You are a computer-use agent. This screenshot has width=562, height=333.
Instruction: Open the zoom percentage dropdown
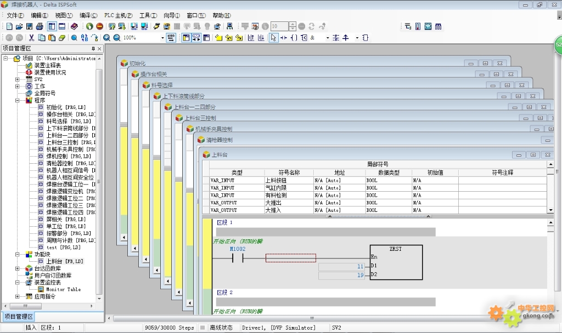coord(162,38)
